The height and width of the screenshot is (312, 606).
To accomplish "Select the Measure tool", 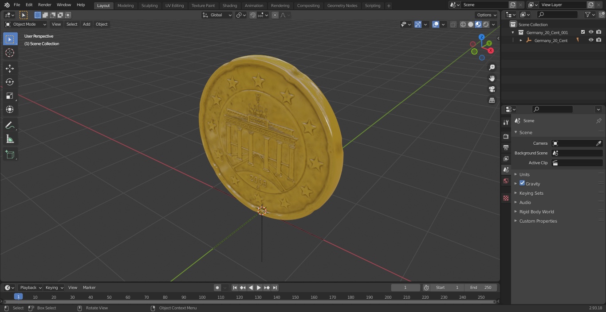I will click(x=10, y=139).
